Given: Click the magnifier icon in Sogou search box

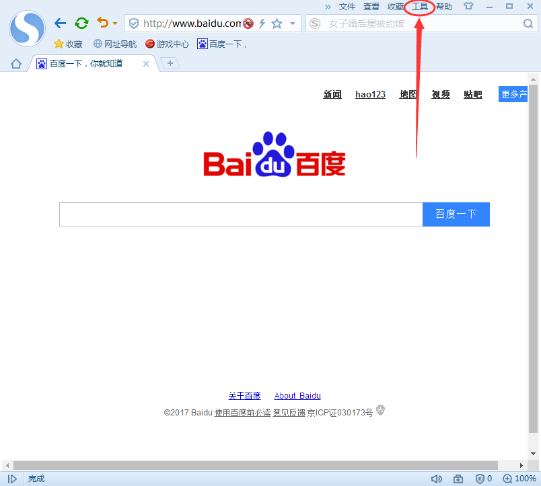Looking at the screenshot, I should coord(528,23).
